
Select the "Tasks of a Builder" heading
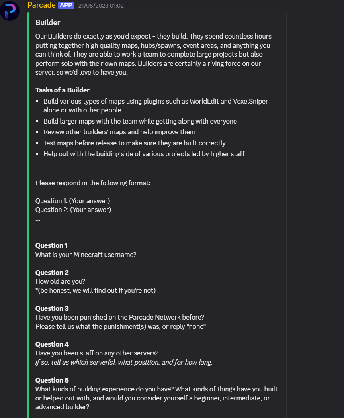click(63, 90)
